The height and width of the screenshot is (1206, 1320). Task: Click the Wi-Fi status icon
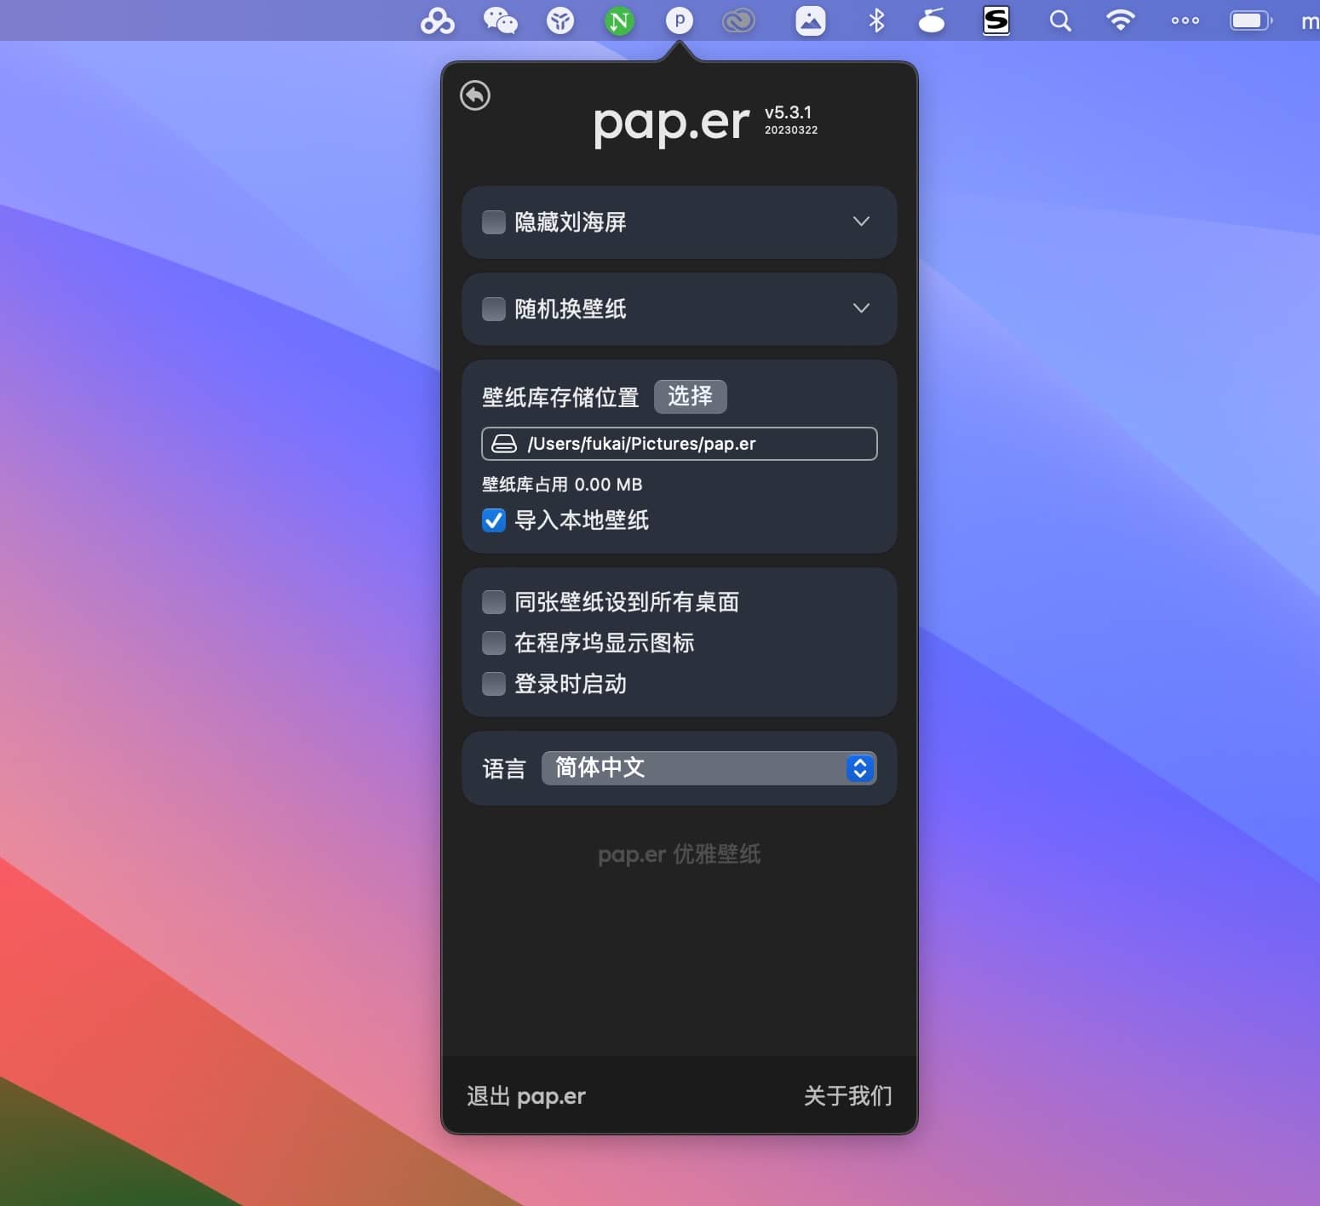(1120, 20)
